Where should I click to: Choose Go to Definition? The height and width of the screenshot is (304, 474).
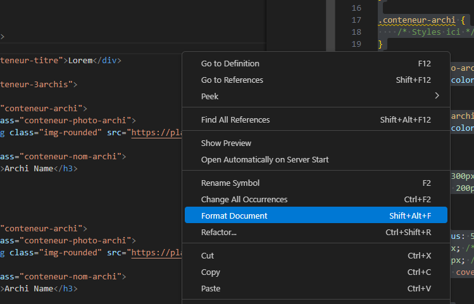click(230, 63)
